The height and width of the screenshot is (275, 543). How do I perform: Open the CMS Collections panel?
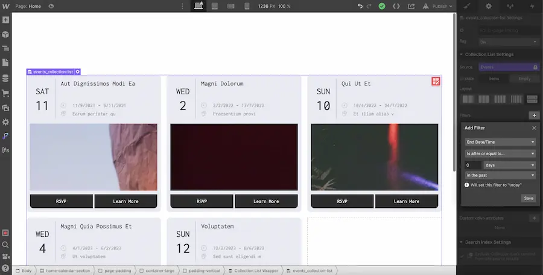[5, 78]
